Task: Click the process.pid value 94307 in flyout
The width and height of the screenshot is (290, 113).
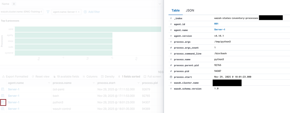Action: pos(218,71)
